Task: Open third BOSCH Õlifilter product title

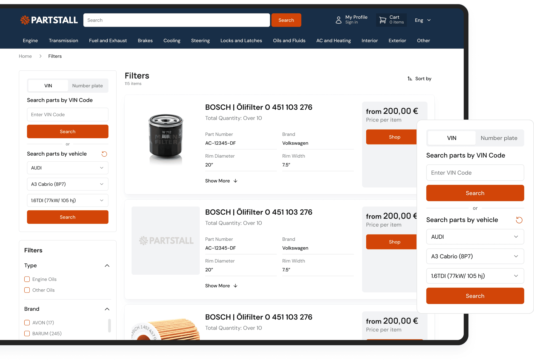Action: [259, 317]
